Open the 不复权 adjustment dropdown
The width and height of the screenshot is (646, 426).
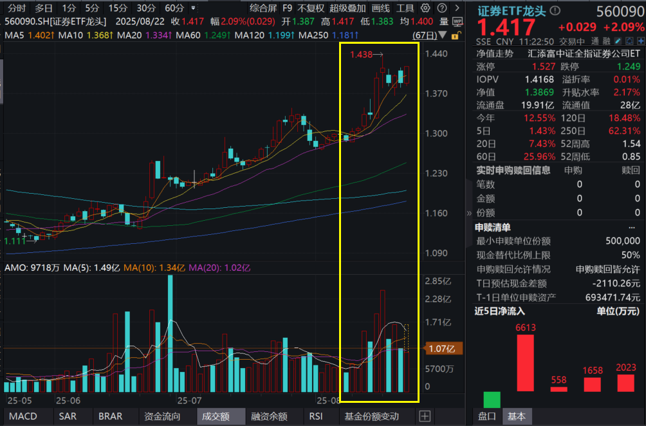[x=310, y=8]
